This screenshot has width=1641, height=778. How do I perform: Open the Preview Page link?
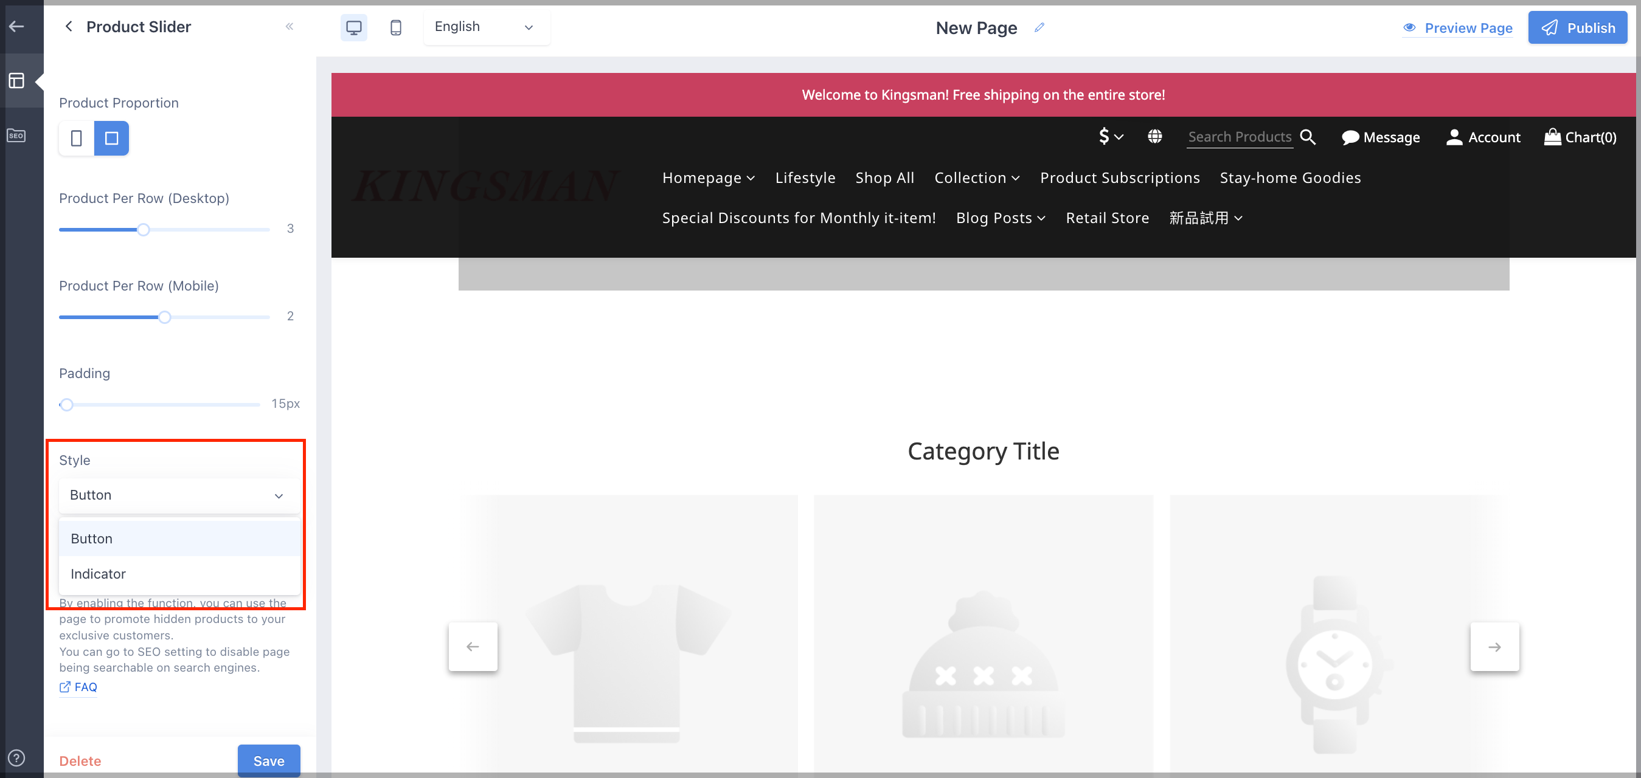point(1457,28)
